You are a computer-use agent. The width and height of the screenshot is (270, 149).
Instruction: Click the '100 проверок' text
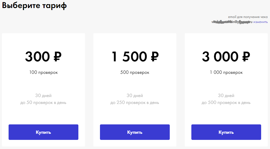pyautogui.click(x=43, y=72)
